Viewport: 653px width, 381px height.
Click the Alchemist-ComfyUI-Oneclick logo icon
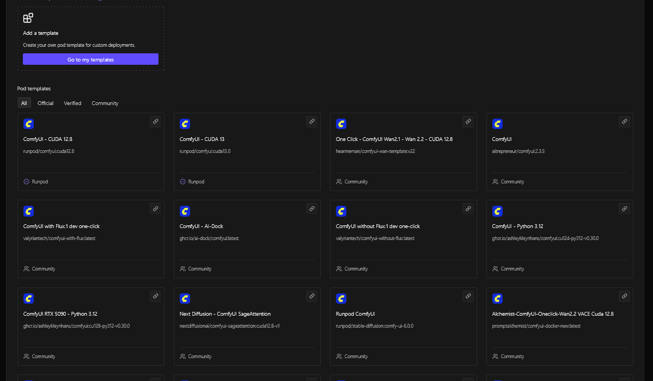click(x=497, y=299)
